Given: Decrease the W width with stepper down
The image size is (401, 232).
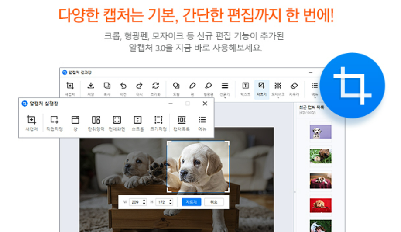Looking at the screenshot, I should [144, 204].
